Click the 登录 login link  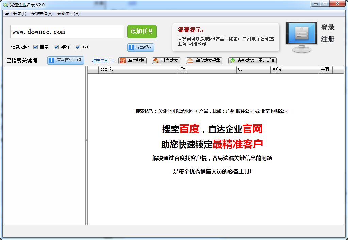tap(327, 28)
